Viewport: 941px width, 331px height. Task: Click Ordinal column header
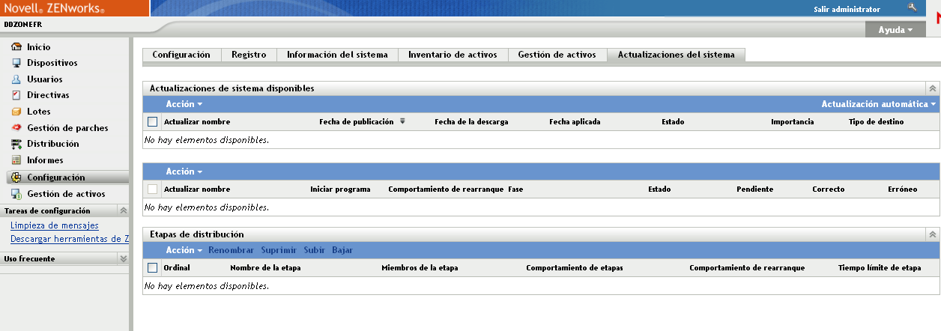[x=177, y=267]
